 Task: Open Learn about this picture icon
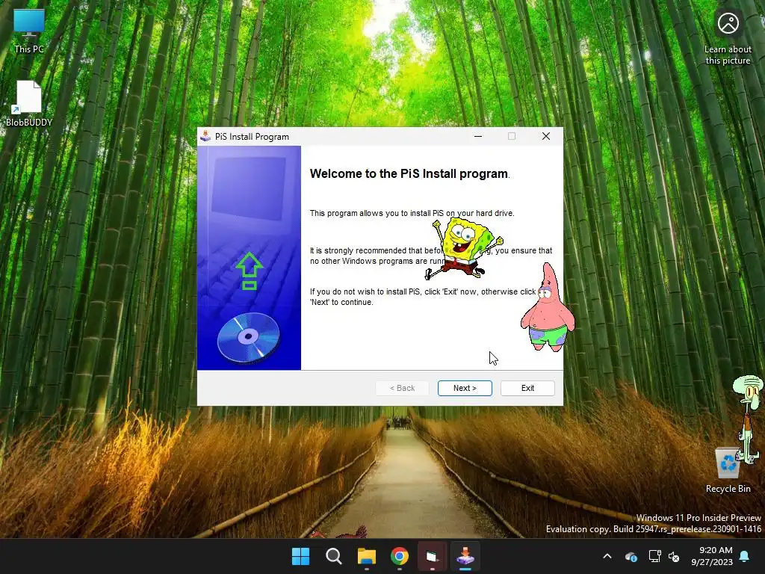[728, 38]
